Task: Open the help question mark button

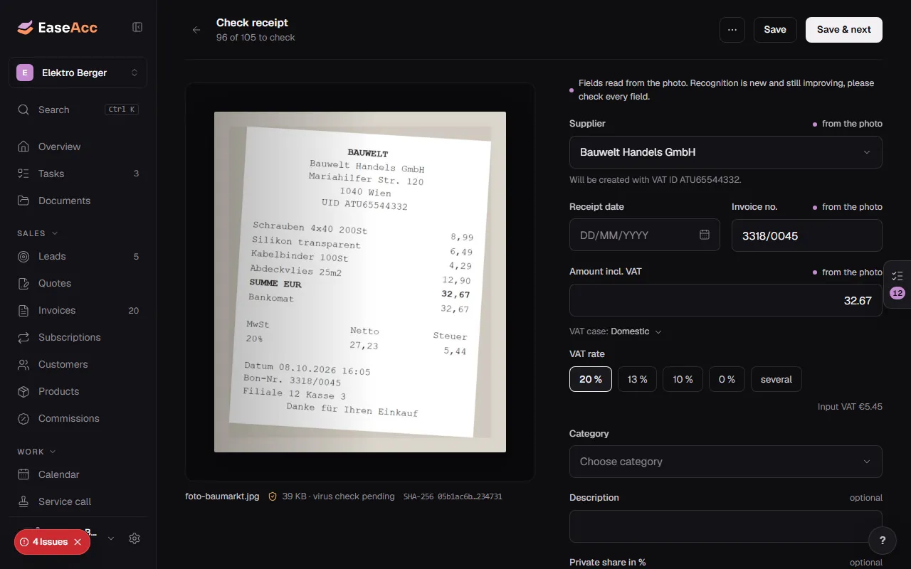Action: tap(883, 541)
